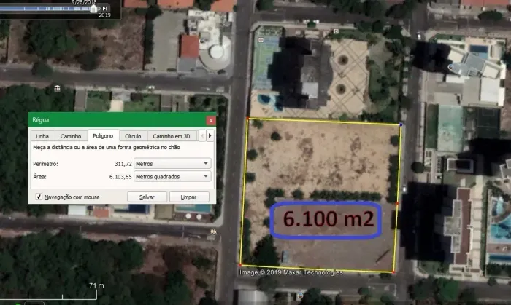The image size is (511, 305).
Task: Click round place icon on white curved building
Action: click(x=450, y=67)
